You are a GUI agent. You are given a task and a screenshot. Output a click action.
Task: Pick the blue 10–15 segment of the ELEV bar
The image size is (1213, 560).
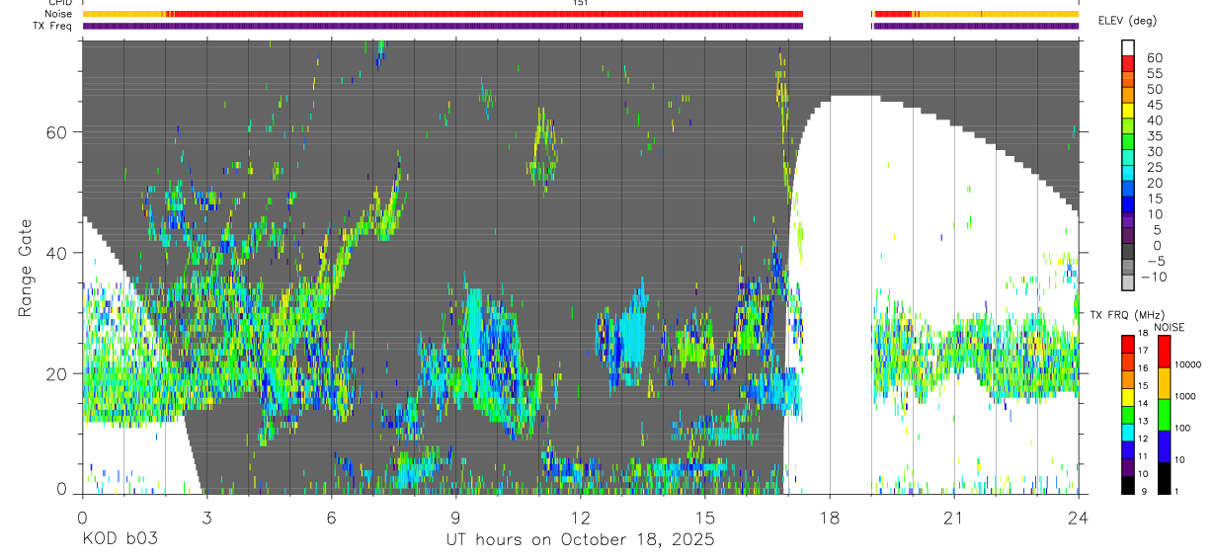click(x=1128, y=204)
